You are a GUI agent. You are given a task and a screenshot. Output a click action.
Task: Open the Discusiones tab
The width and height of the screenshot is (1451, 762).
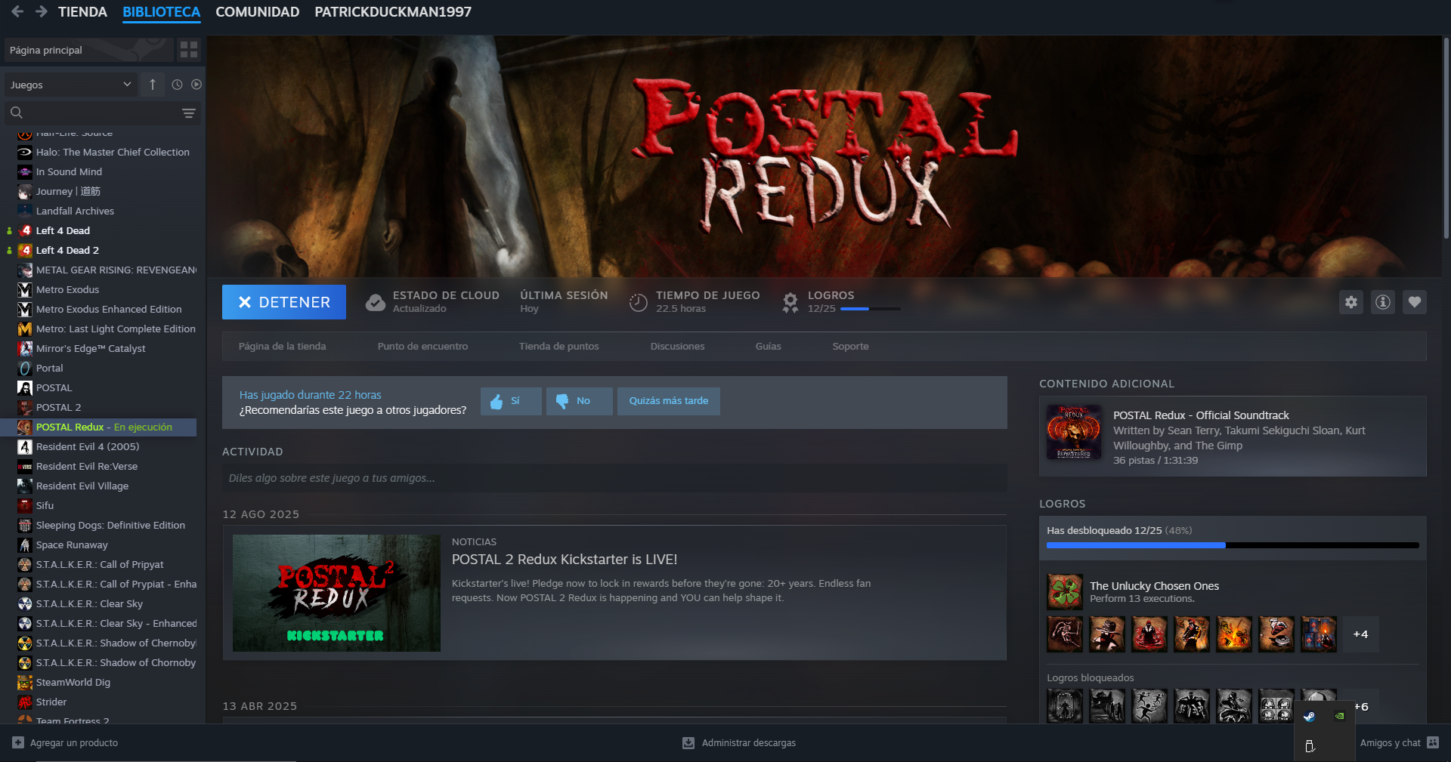pyautogui.click(x=677, y=347)
